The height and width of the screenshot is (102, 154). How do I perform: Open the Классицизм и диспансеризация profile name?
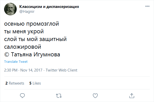[x=49, y=7]
